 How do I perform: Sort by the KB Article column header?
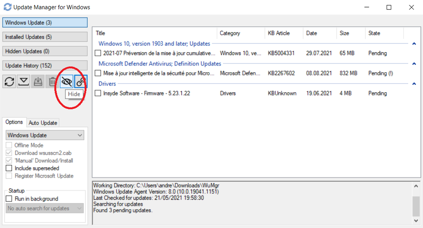tap(284, 33)
